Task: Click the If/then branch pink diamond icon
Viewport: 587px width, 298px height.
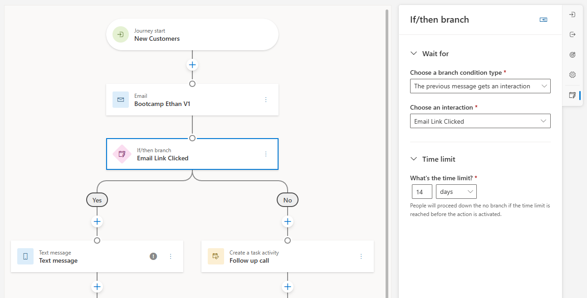Action: [x=122, y=154]
